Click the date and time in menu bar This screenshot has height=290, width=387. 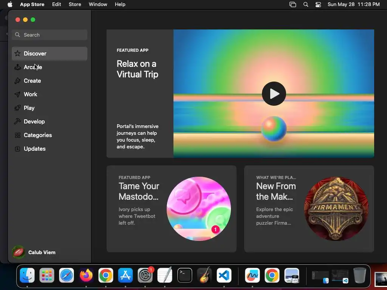coord(353,5)
